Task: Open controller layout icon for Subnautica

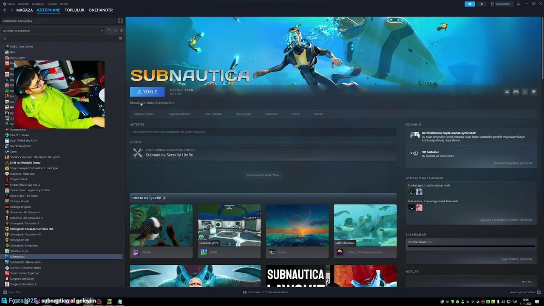Action: coord(516,92)
